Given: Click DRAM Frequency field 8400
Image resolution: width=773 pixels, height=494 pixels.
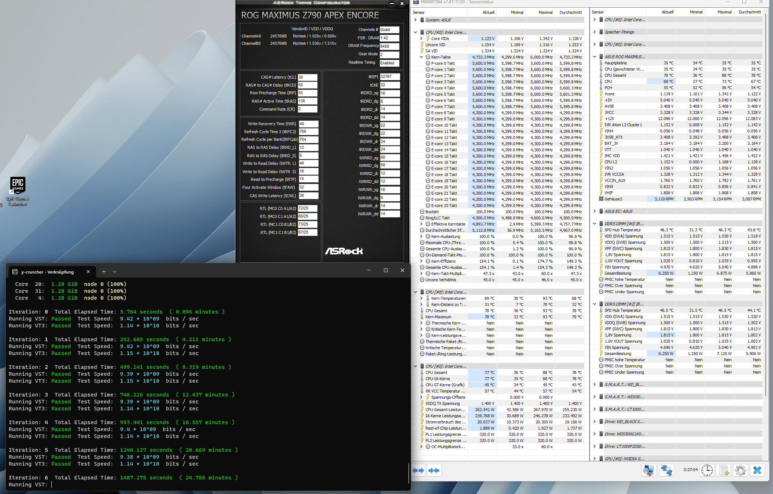Looking at the screenshot, I should point(389,46).
